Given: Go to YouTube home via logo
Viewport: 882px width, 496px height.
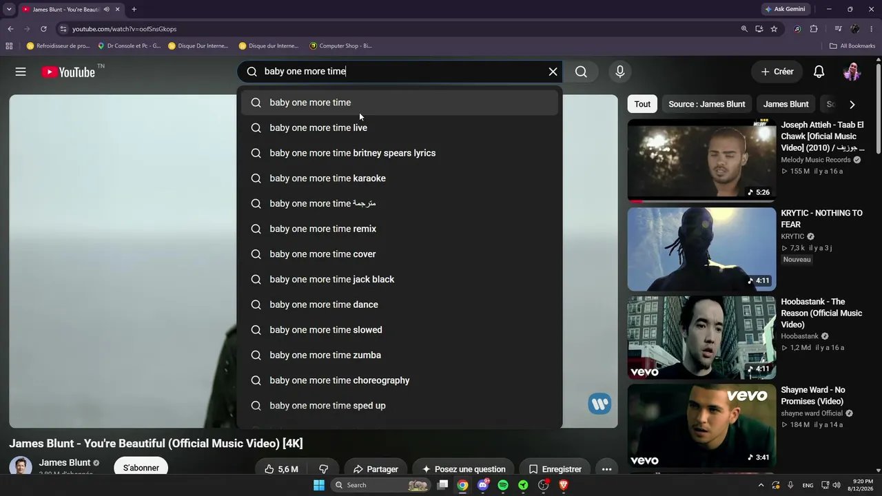Looking at the screenshot, I should tap(68, 72).
